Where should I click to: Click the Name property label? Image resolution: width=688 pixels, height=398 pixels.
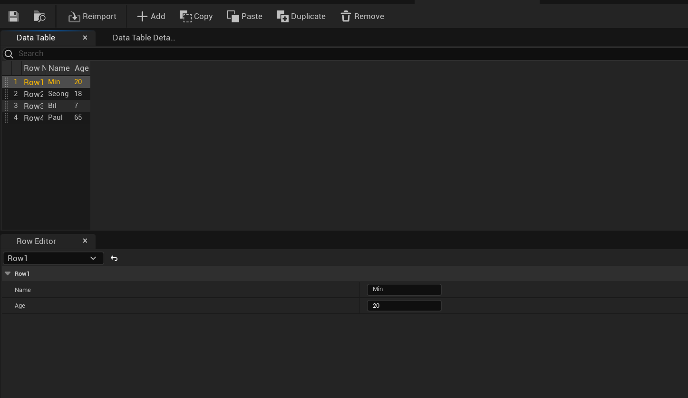tap(23, 290)
